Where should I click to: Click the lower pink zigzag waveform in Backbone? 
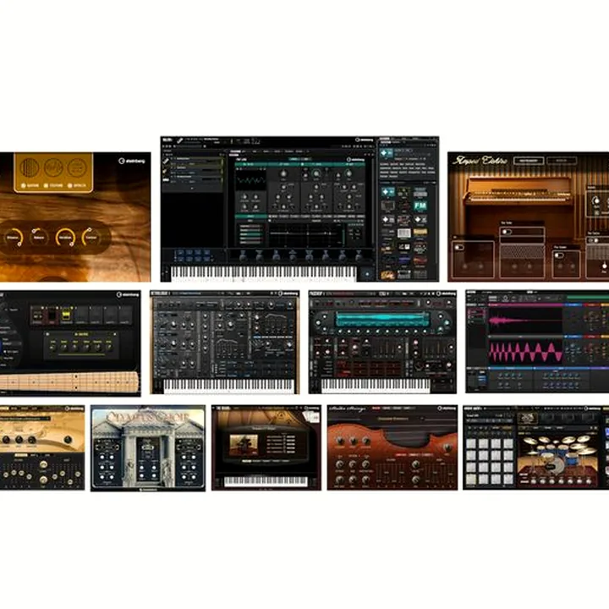pyautogui.click(x=525, y=351)
